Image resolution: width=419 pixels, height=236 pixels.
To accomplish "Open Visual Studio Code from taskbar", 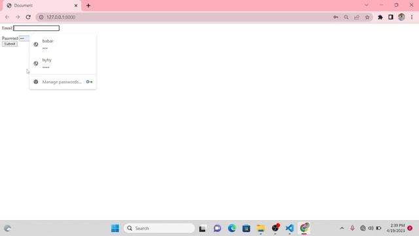I will tap(289, 228).
